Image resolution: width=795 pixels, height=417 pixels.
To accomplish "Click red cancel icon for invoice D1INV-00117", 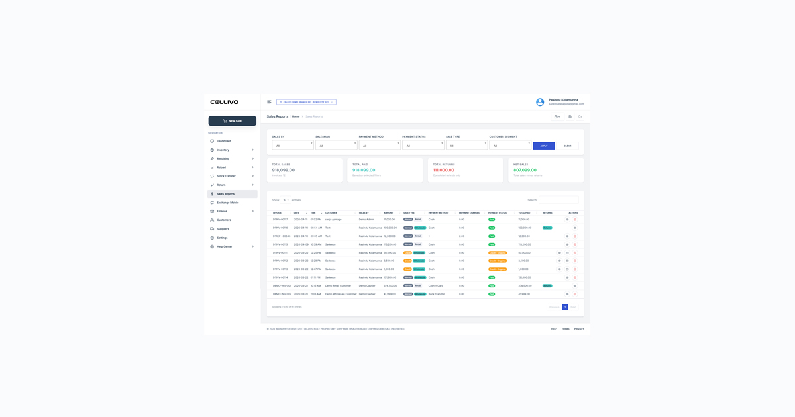I will pos(575,220).
